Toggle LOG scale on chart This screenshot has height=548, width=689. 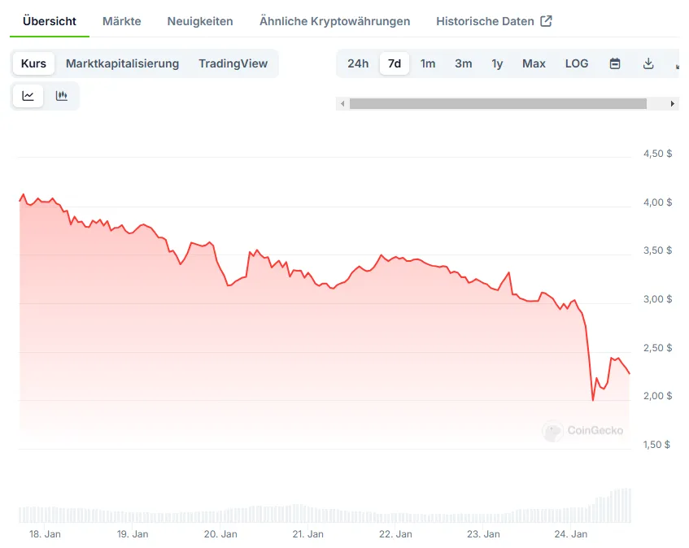577,63
